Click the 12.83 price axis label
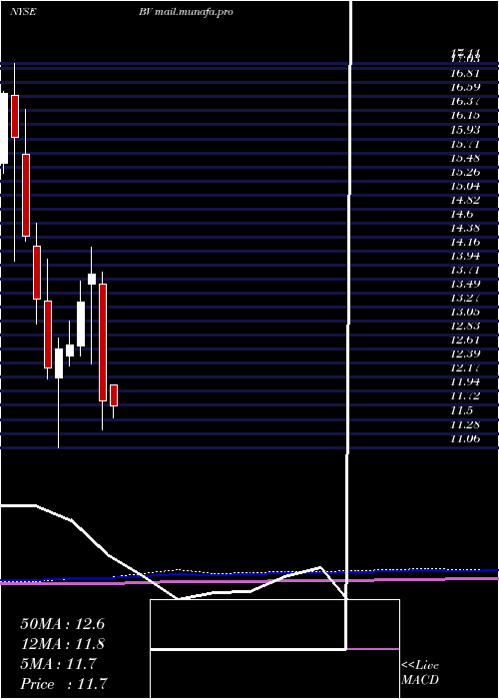The width and height of the screenshot is (499, 699). 465,326
